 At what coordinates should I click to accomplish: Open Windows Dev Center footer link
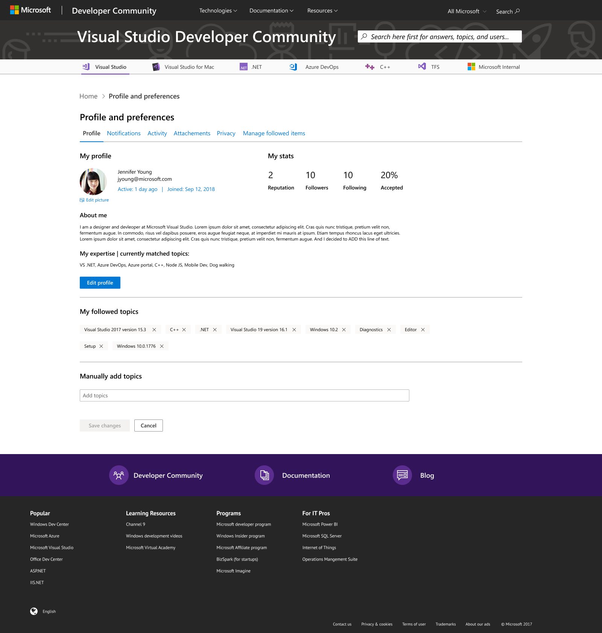pyautogui.click(x=49, y=524)
